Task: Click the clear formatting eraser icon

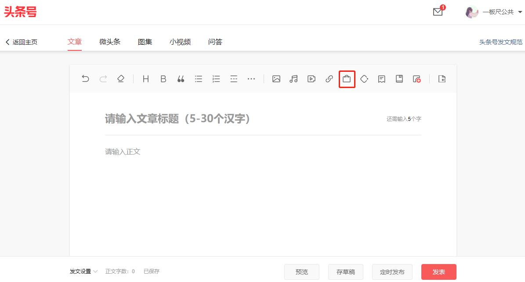Action: 121,79
